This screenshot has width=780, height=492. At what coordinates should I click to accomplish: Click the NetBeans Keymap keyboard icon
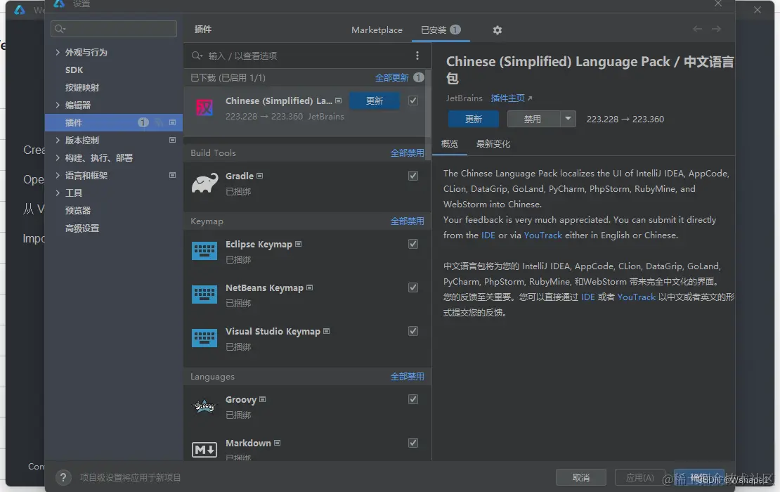204,294
